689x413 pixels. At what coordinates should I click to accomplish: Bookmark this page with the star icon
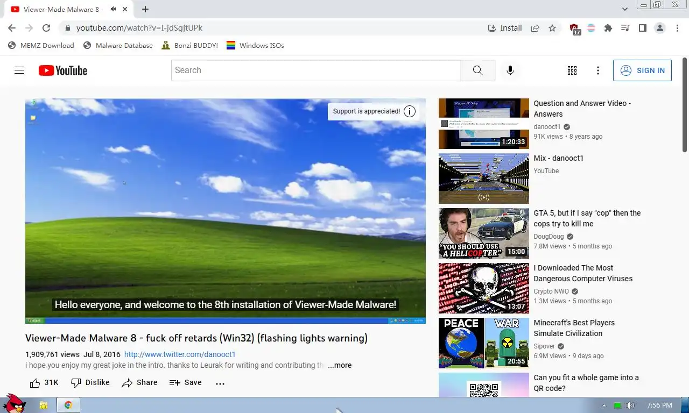(552, 28)
